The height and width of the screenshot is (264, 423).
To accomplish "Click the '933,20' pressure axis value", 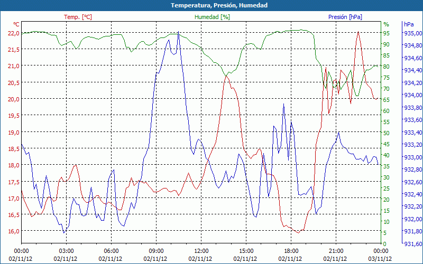I will click(x=413, y=145).
